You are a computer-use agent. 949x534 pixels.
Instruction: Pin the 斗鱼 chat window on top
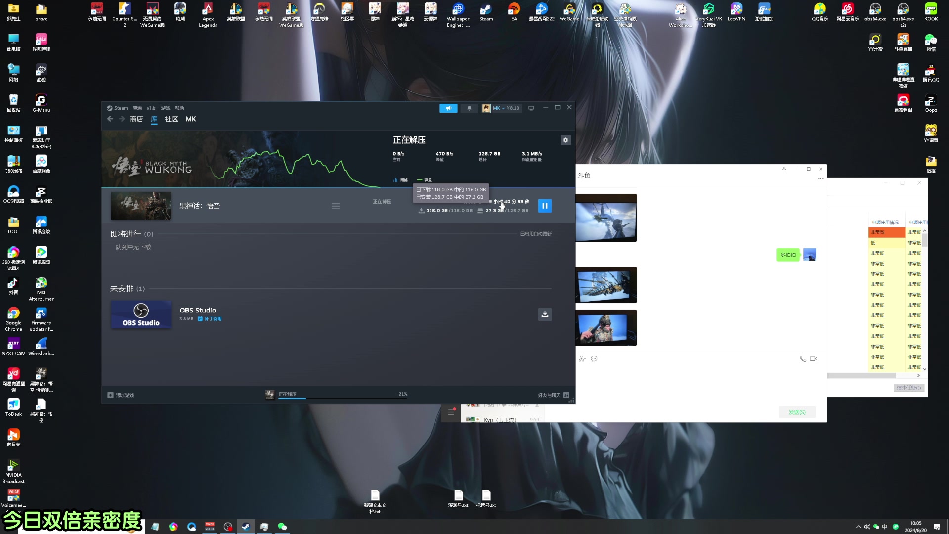784,169
